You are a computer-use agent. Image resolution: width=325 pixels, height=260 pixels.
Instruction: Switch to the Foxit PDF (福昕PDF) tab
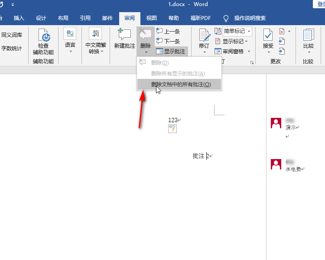pos(201,18)
